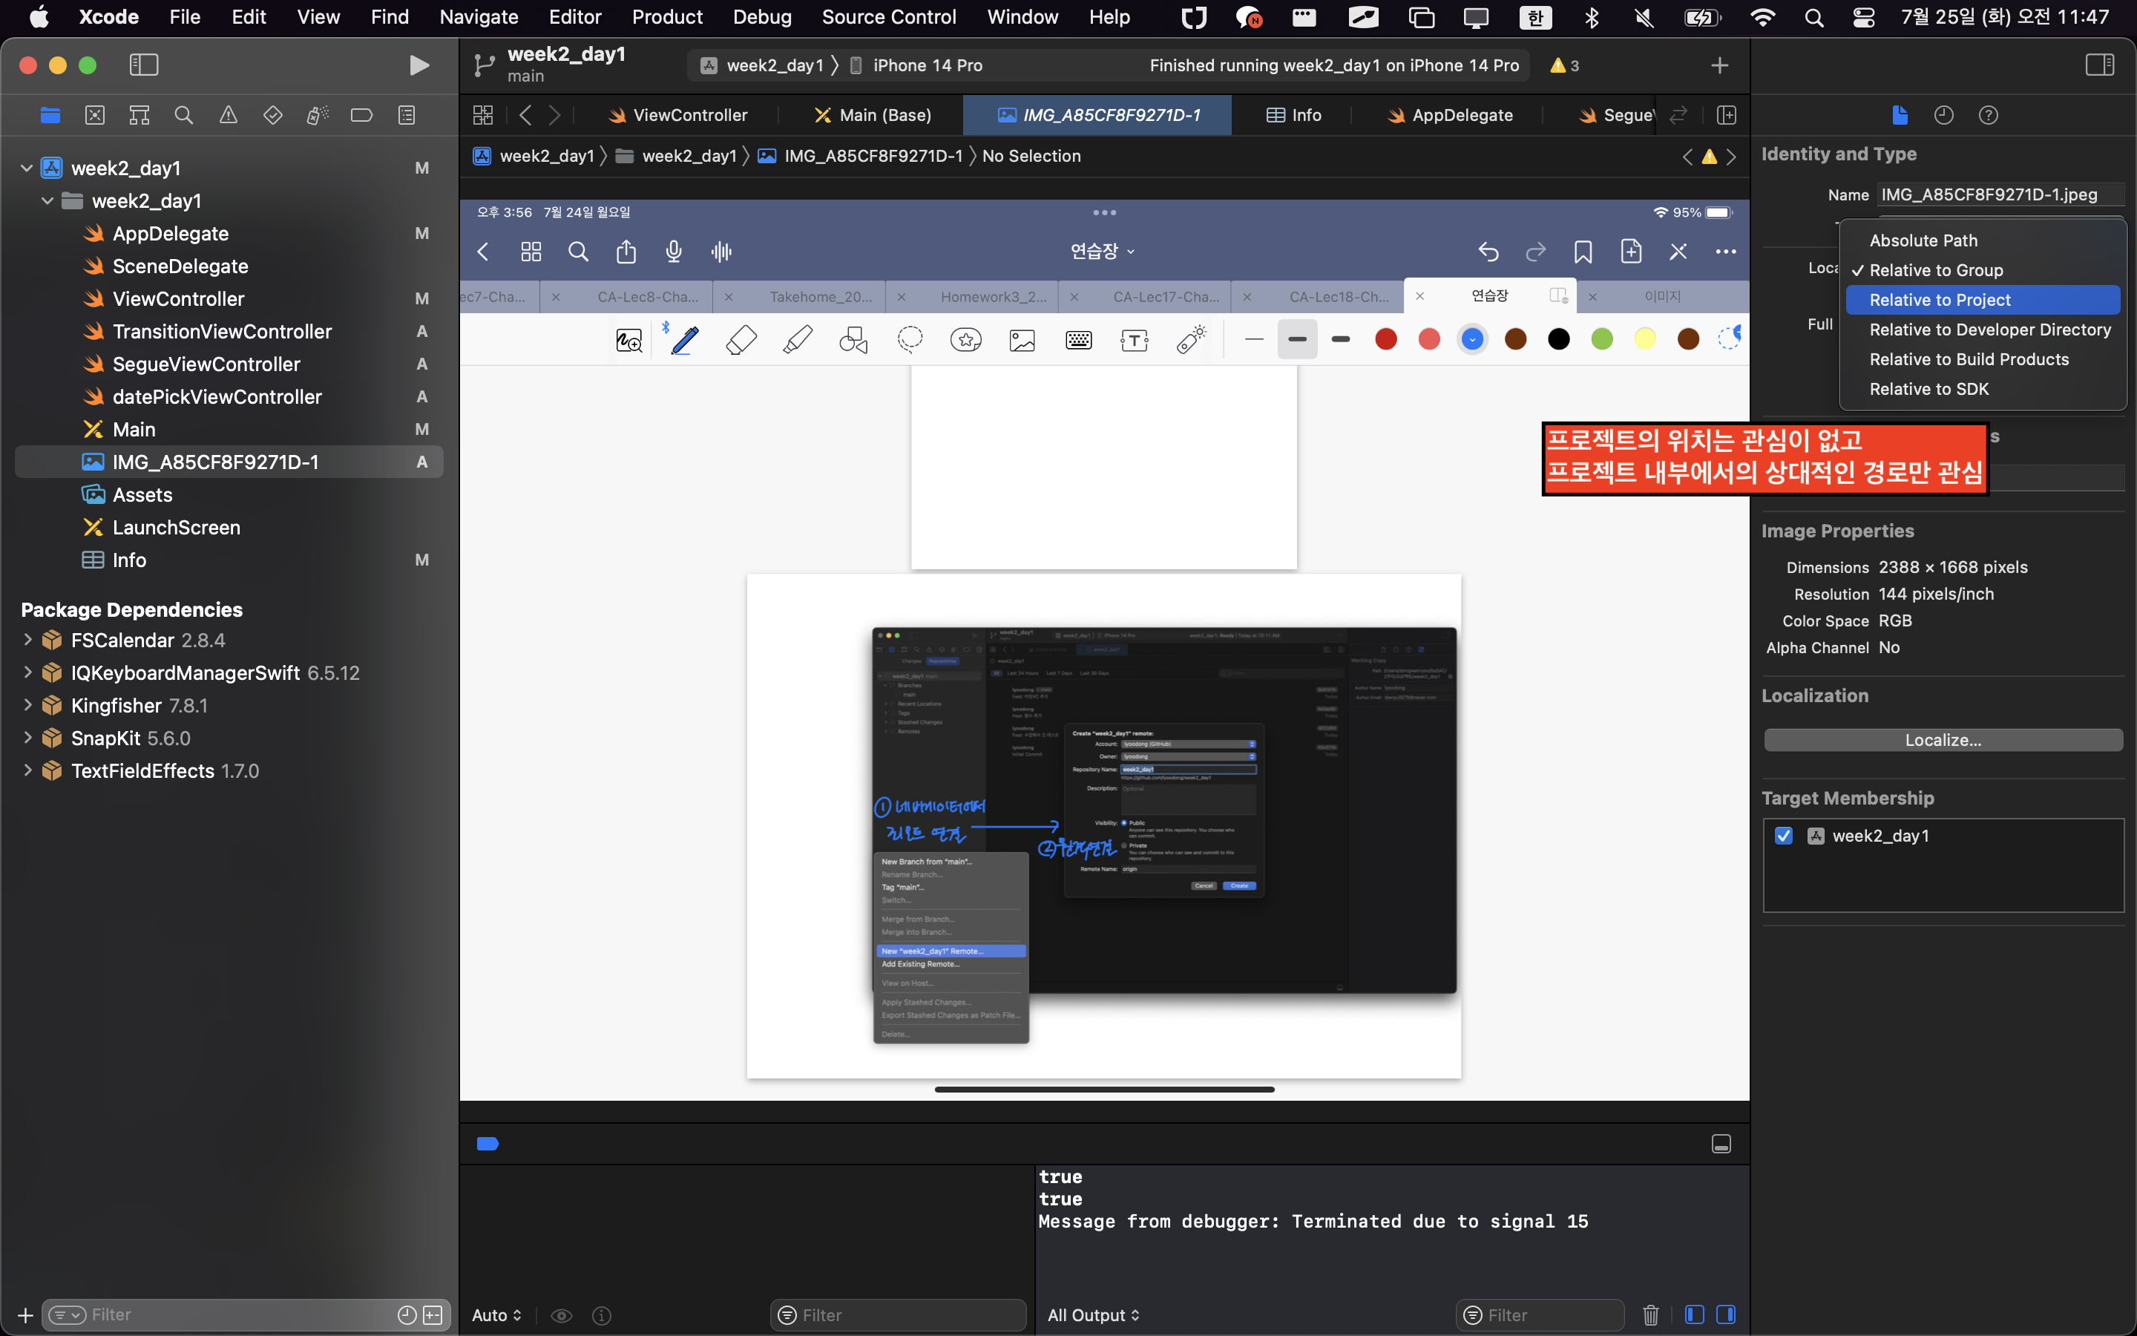Open the All Output dropdown
Image resolution: width=2137 pixels, height=1336 pixels.
1093,1314
